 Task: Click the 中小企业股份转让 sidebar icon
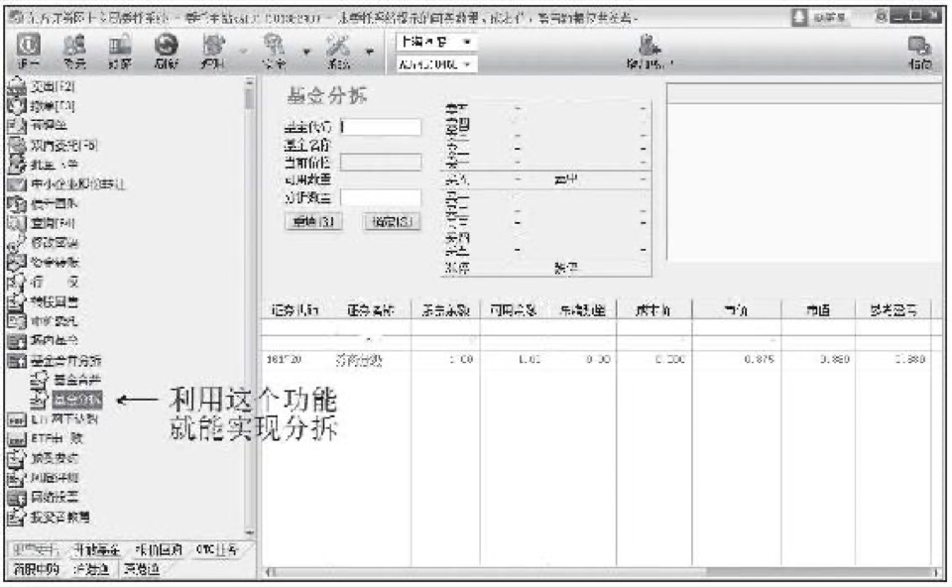pyautogui.click(x=17, y=183)
